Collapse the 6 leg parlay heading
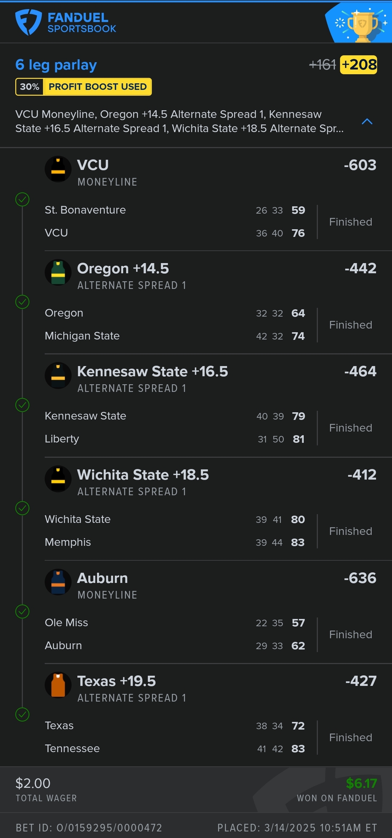Viewport: 392px width, 838px height. 56,65
